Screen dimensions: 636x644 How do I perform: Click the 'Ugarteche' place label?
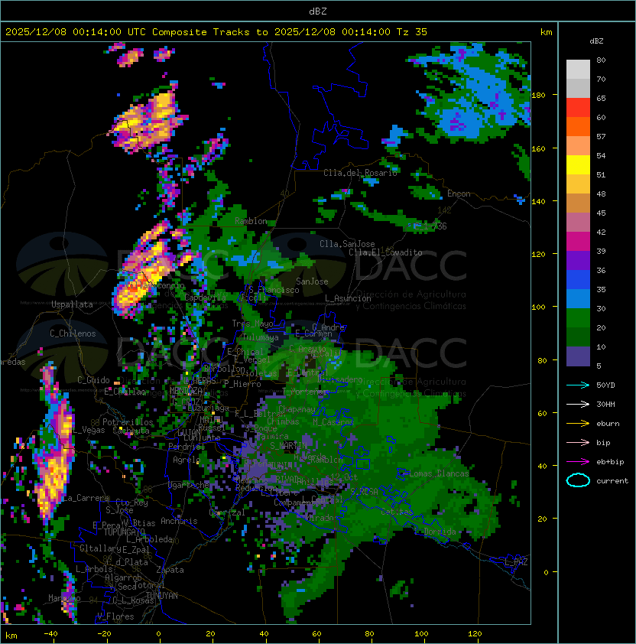pyautogui.click(x=189, y=486)
